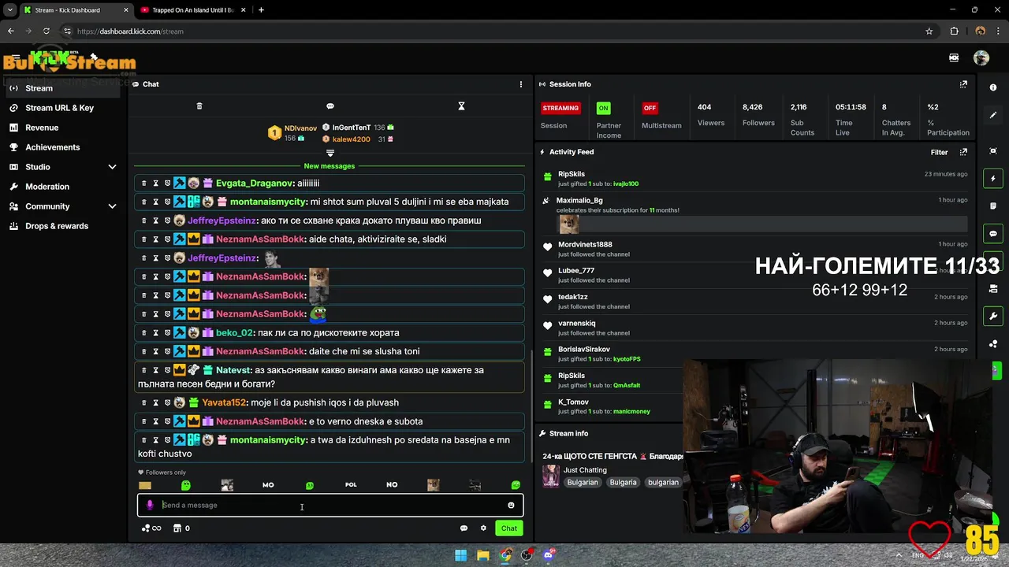1009x567 pixels.
Task: Pop out the Session Info panel
Action: point(963,84)
